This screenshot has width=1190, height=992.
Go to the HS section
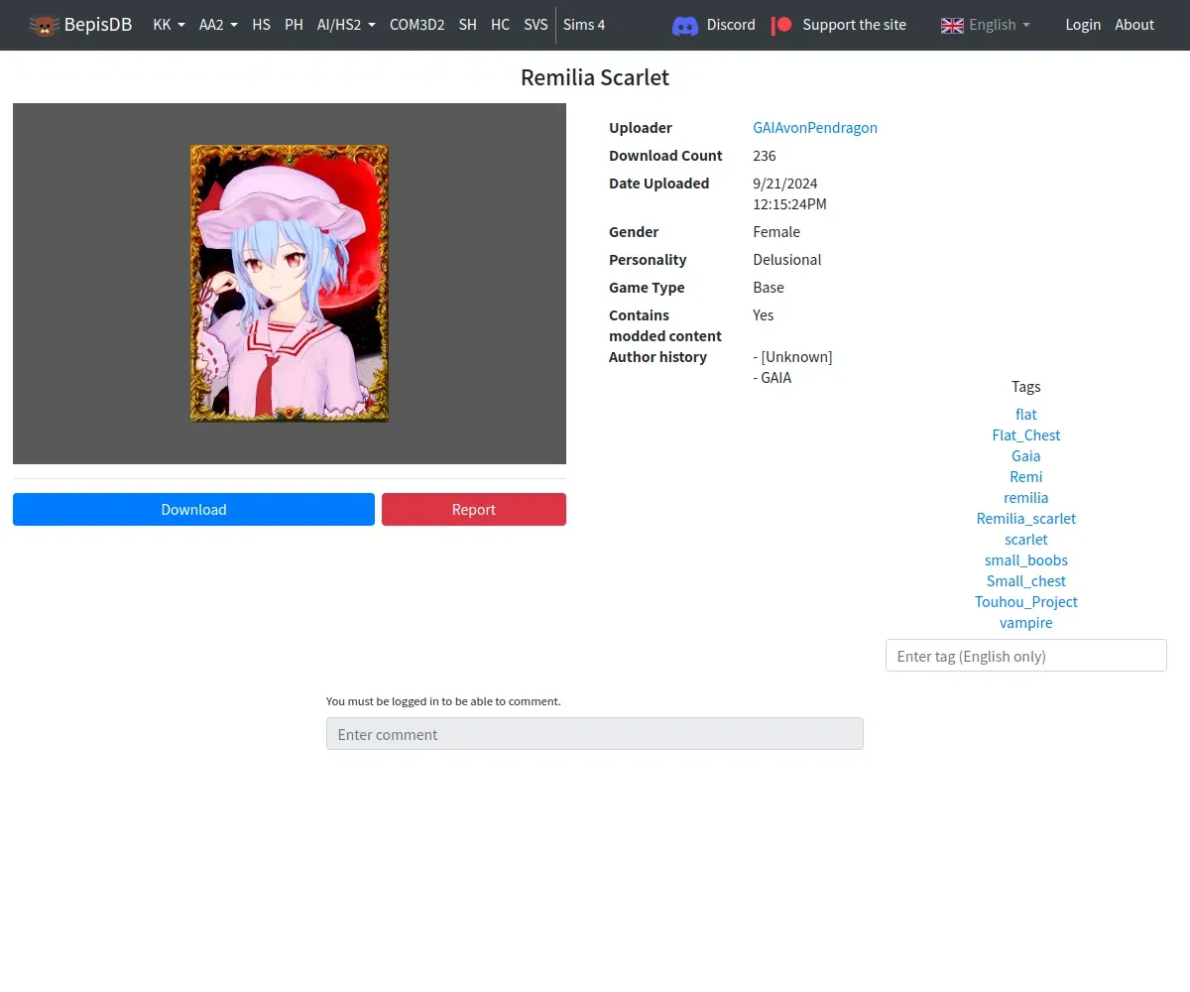tap(261, 25)
